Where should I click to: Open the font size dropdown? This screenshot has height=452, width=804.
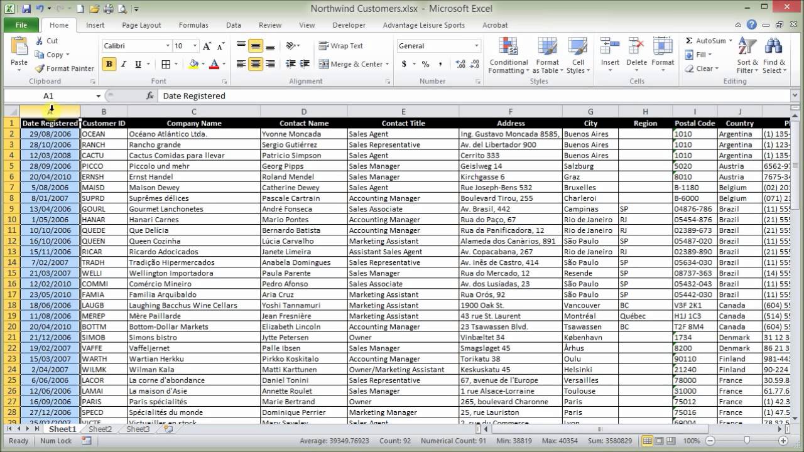click(195, 46)
